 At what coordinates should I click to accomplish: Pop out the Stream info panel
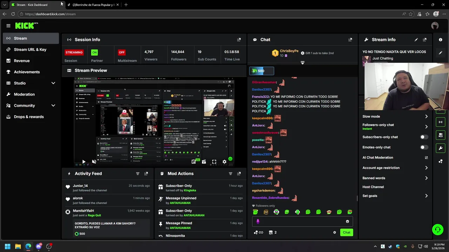(424, 40)
